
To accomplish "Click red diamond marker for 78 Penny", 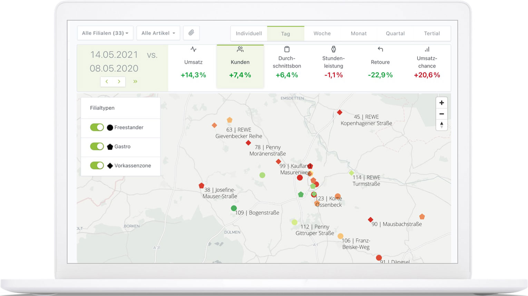I will point(248,142).
